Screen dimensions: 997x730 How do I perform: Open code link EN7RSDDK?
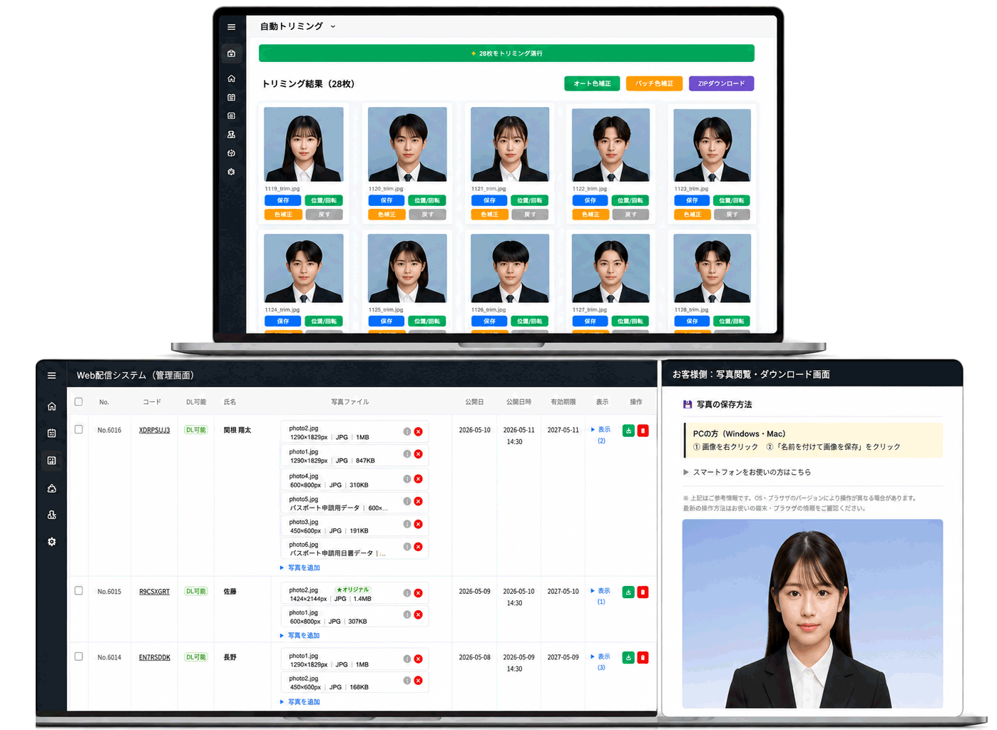pos(155,657)
